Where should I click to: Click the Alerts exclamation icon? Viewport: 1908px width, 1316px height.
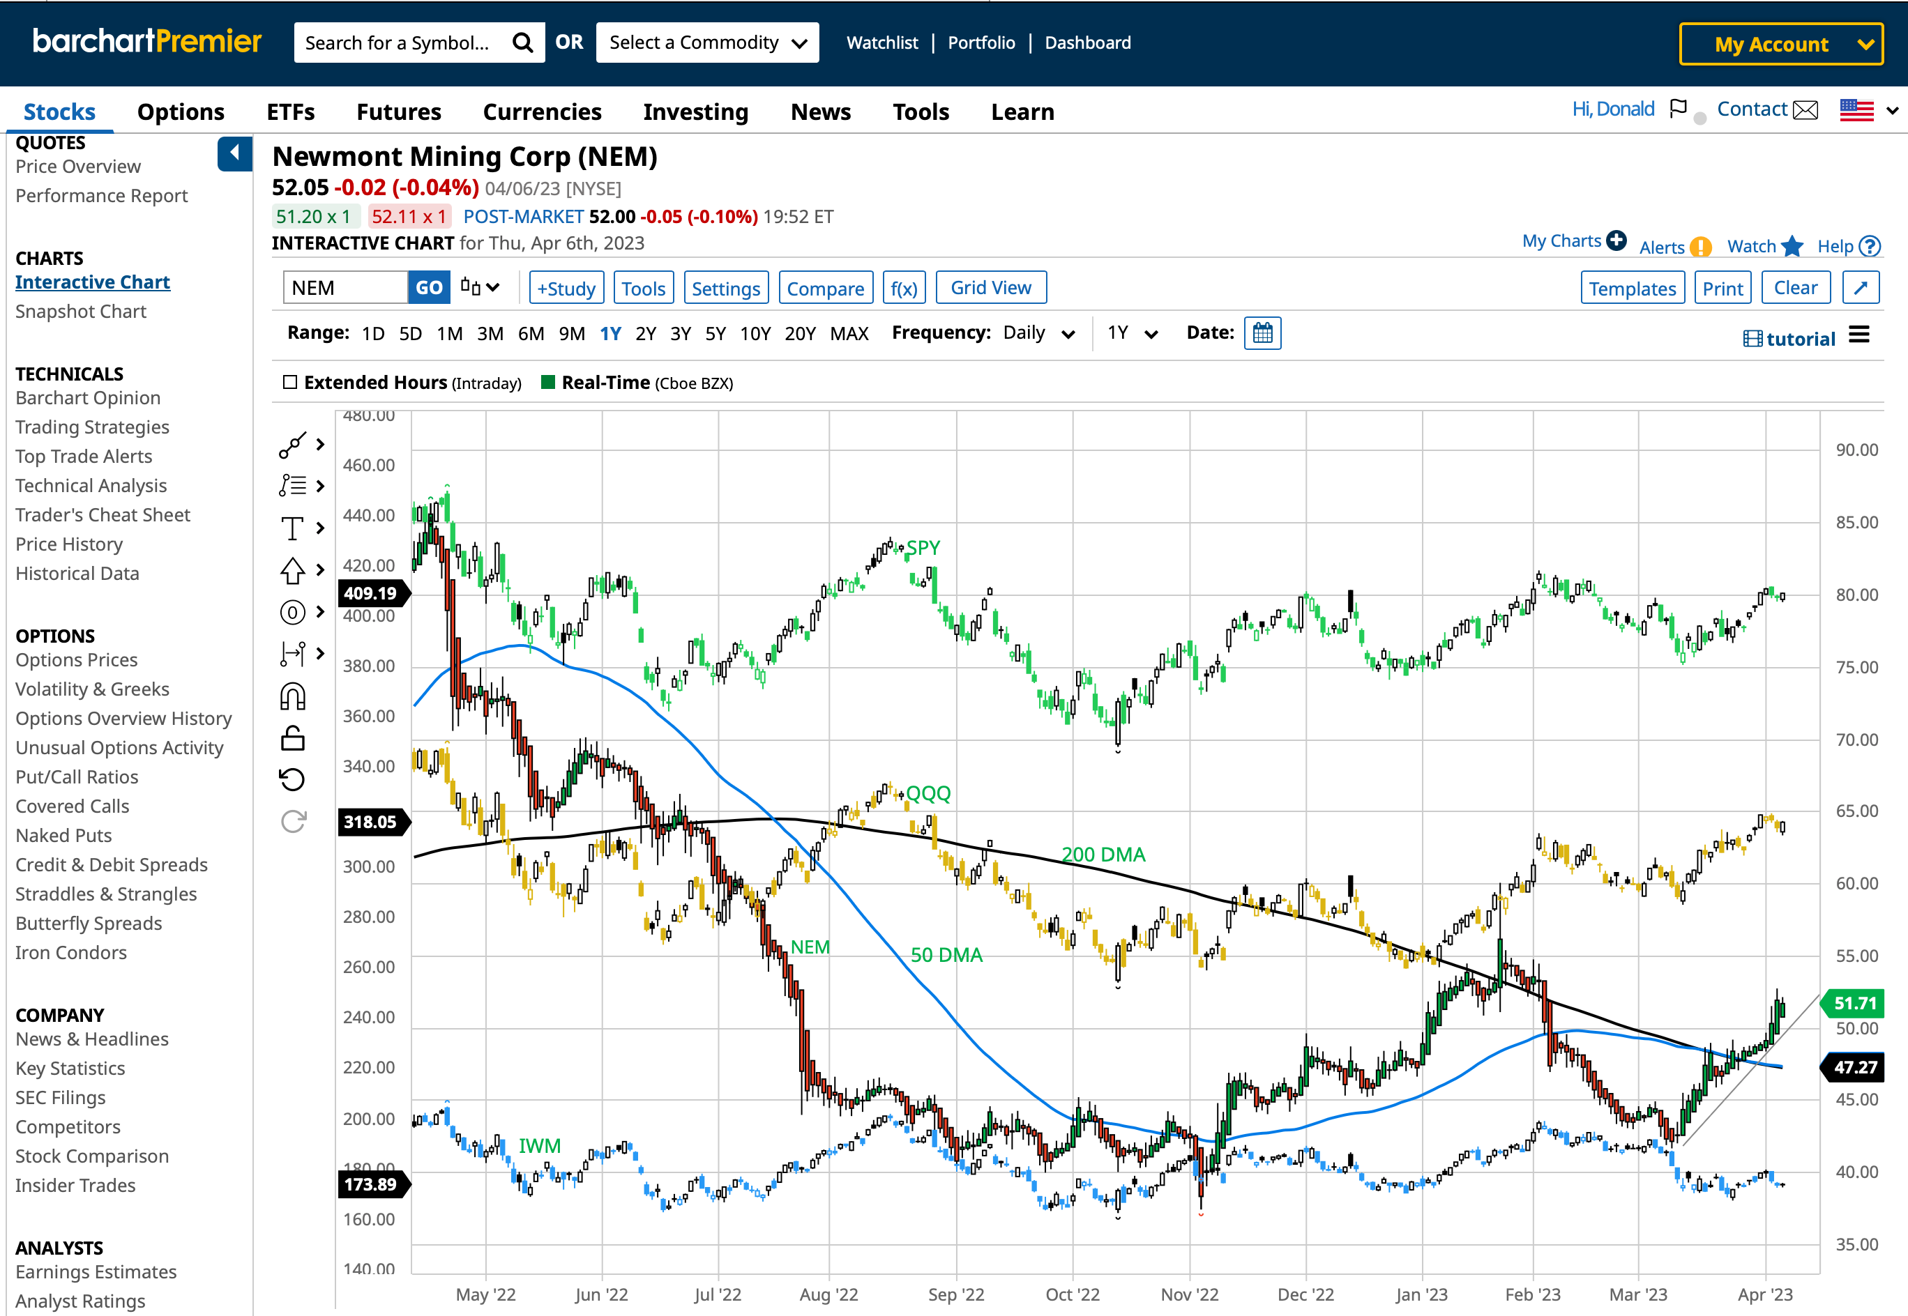(1700, 247)
